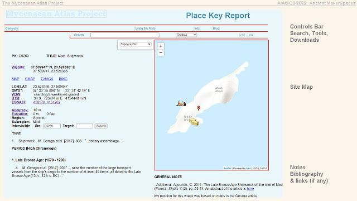Open the GMAP link
The width and height of the screenshot is (357, 201).
pyautogui.click(x=30, y=79)
